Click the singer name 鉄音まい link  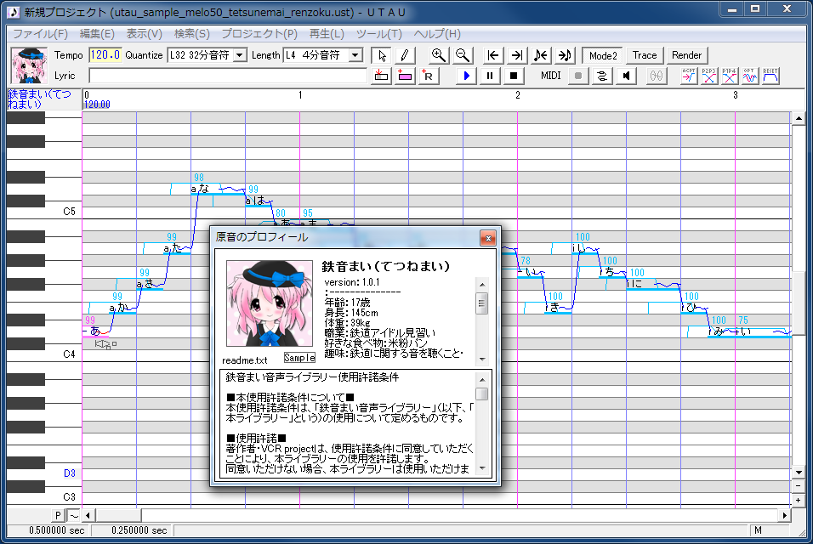39,99
